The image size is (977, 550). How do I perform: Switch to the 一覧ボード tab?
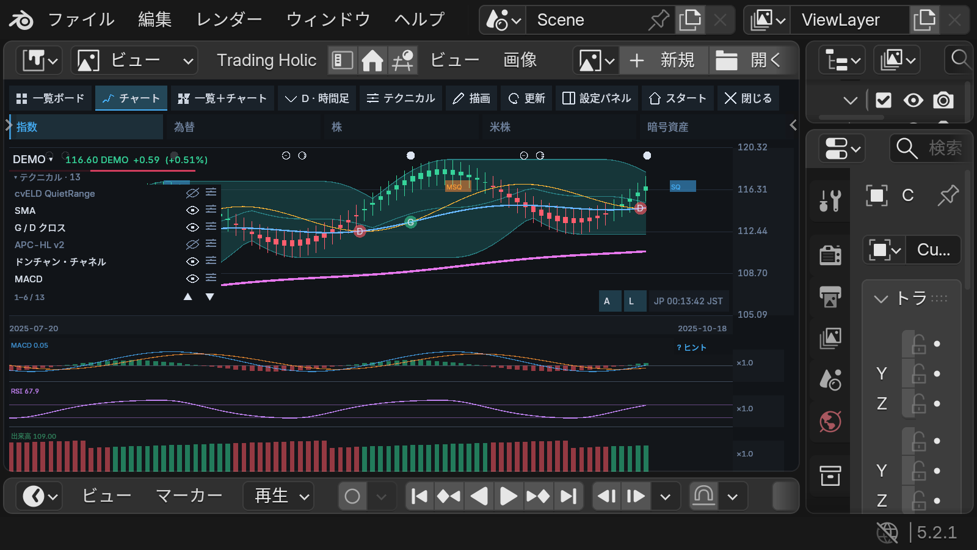click(51, 98)
